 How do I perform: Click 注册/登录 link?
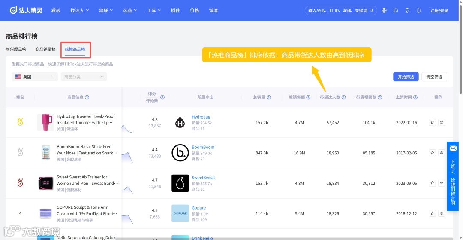439,11
